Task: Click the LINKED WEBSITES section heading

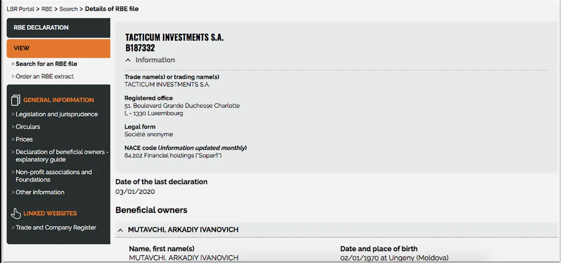Action: 50,213
